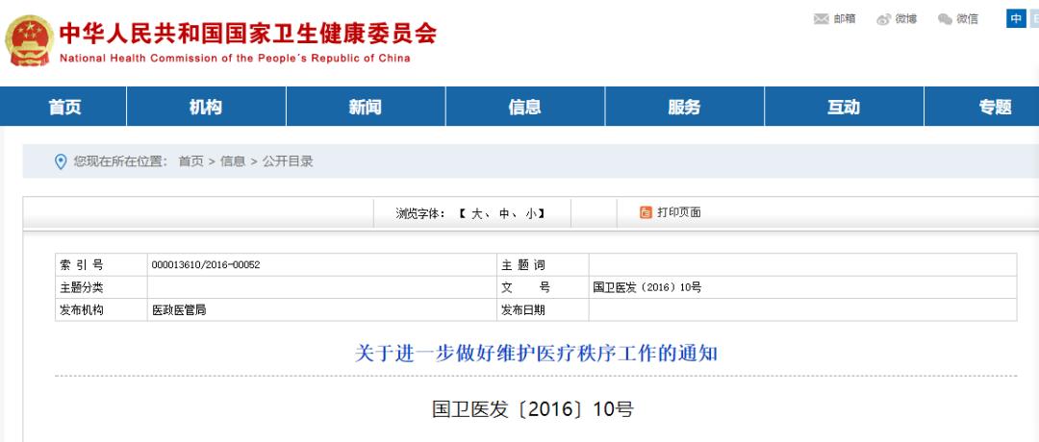The height and width of the screenshot is (442, 1039).
Task: Open the 首页 navigation tab
Action: point(64,107)
